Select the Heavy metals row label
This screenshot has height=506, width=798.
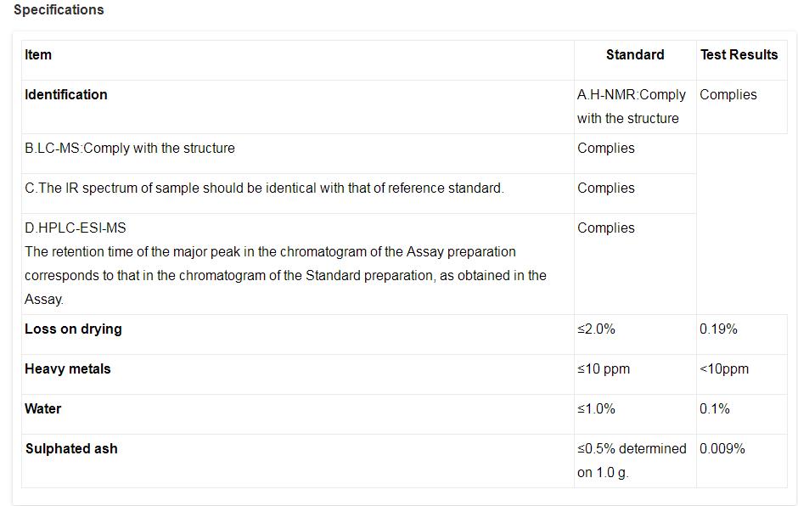pyautogui.click(x=68, y=369)
